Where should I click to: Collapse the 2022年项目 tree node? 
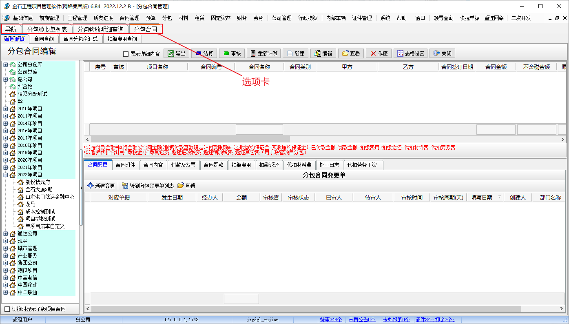pos(6,175)
